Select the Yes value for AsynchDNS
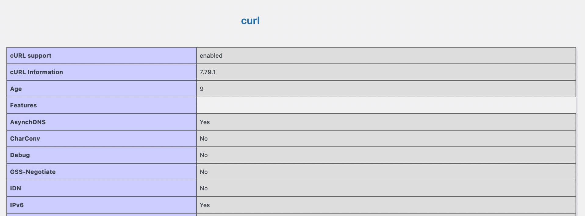The width and height of the screenshot is (585, 216). (205, 122)
